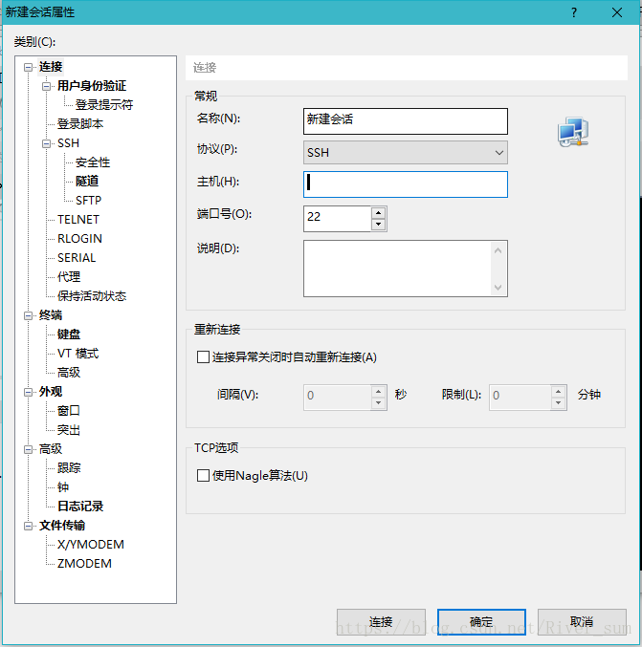
Task: Select VT 模式 tree item
Action: point(78,354)
